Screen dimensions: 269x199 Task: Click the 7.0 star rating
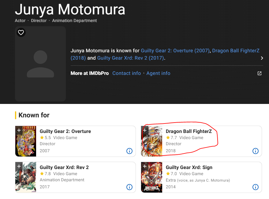click(171, 174)
